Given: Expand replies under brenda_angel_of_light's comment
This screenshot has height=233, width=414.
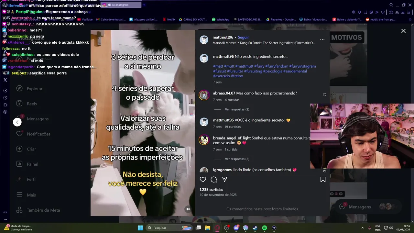Looking at the screenshot, I should (237, 159).
